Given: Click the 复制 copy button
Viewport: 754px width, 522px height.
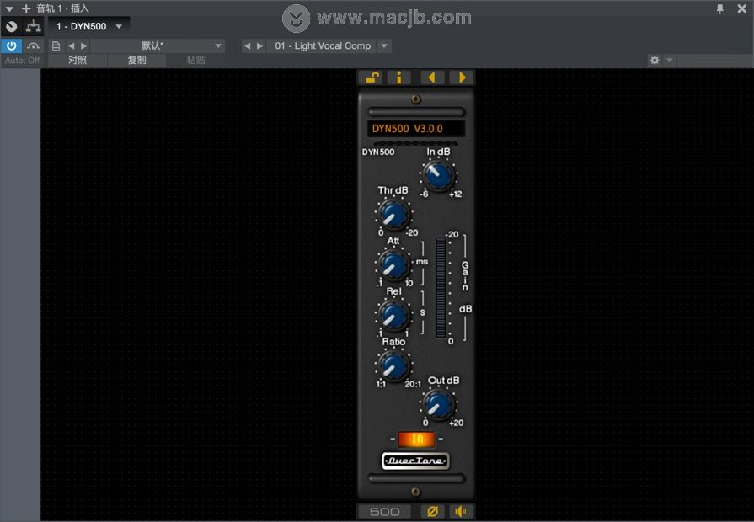Looking at the screenshot, I should point(136,61).
